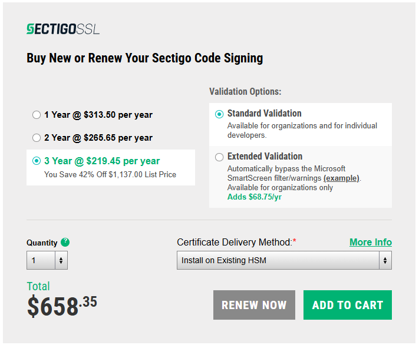Click the SectigoSSL logo
Image resolution: width=419 pixels, height=345 pixels.
(x=63, y=29)
